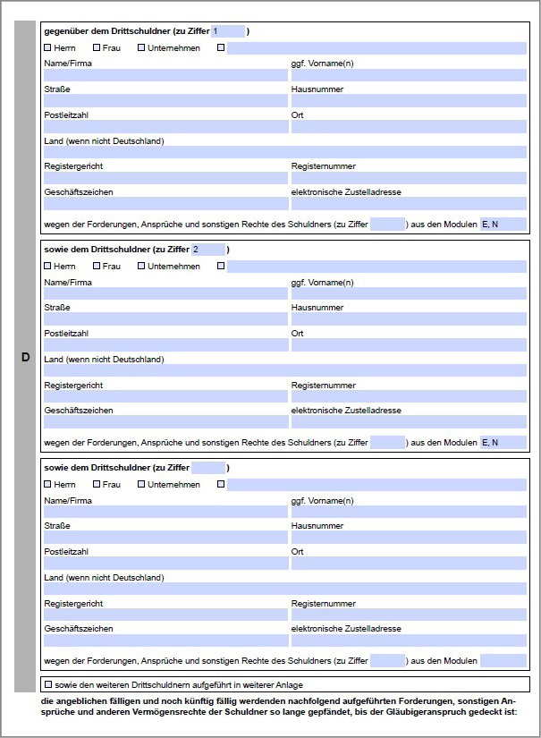This screenshot has height=738, width=541.
Task: Tick 'Frau' checkbox in first Drittschuldner block
Action: (97, 48)
